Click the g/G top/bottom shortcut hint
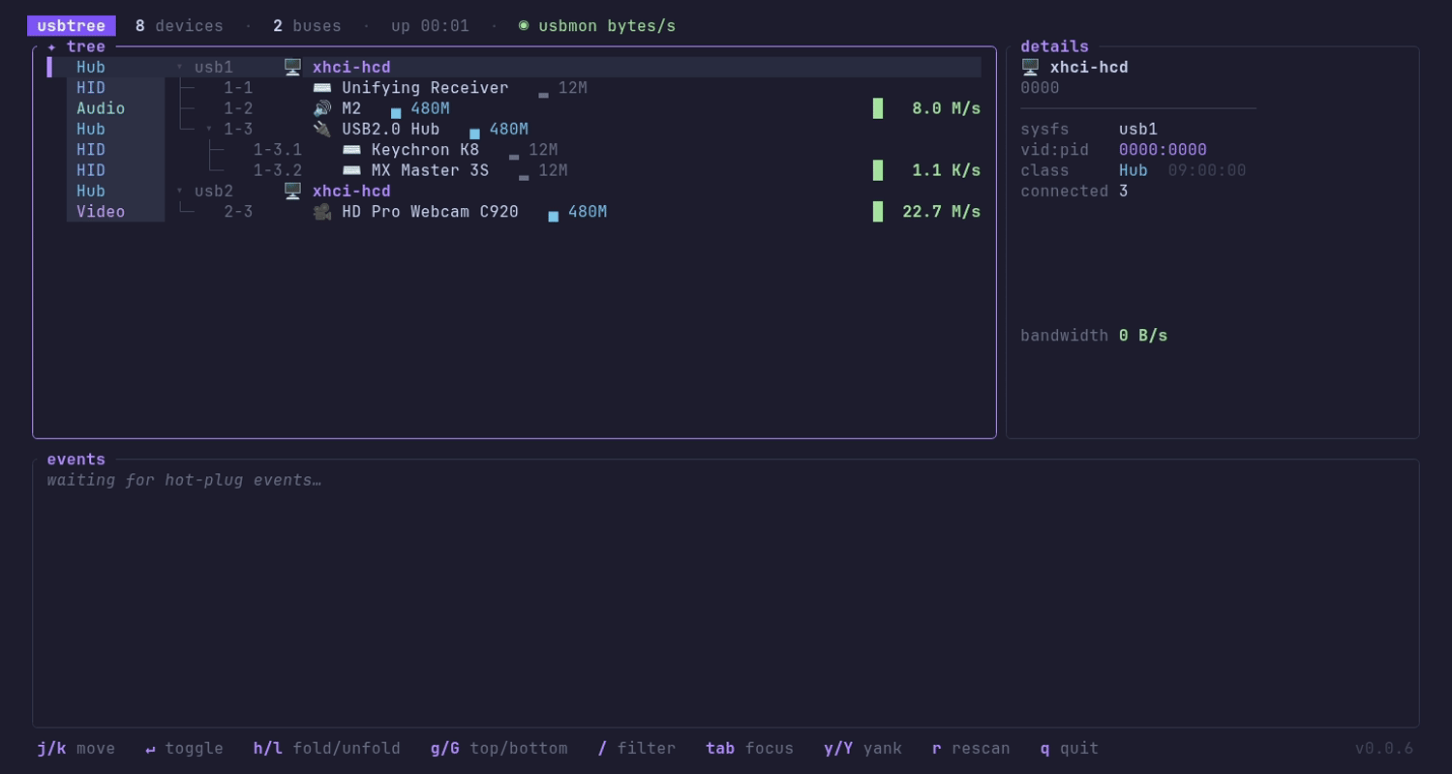Screen dimensions: 1452x774 [x=499, y=748]
